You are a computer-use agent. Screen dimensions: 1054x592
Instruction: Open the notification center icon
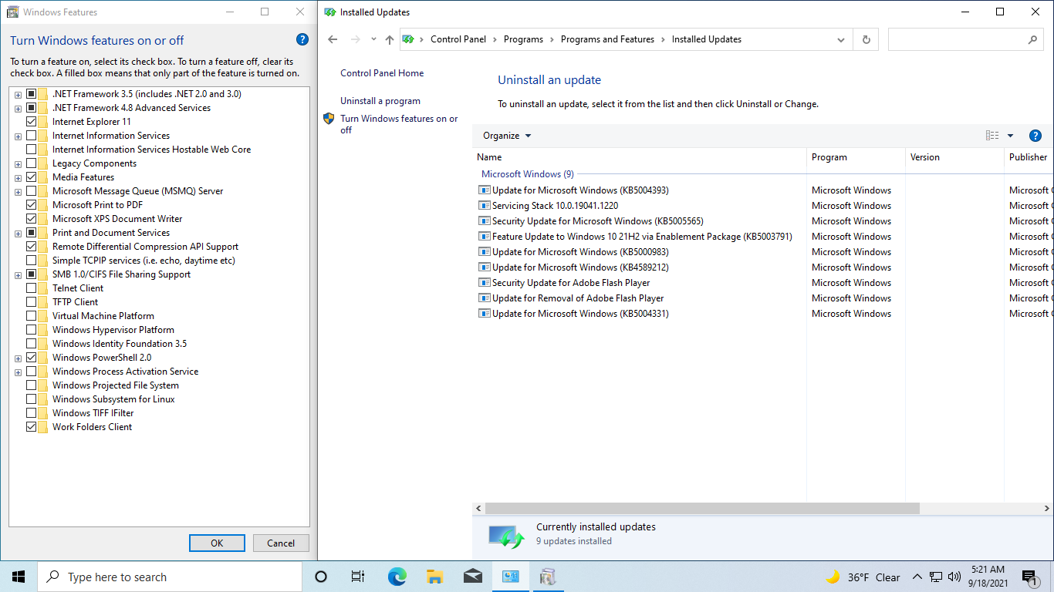pos(1029,577)
